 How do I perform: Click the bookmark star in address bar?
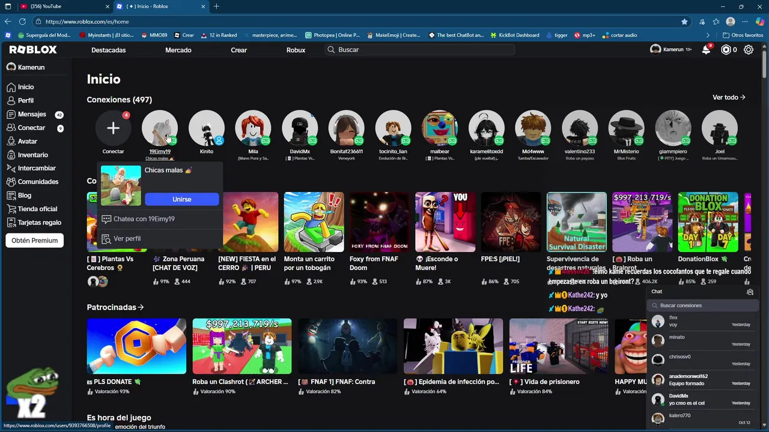pos(684,22)
